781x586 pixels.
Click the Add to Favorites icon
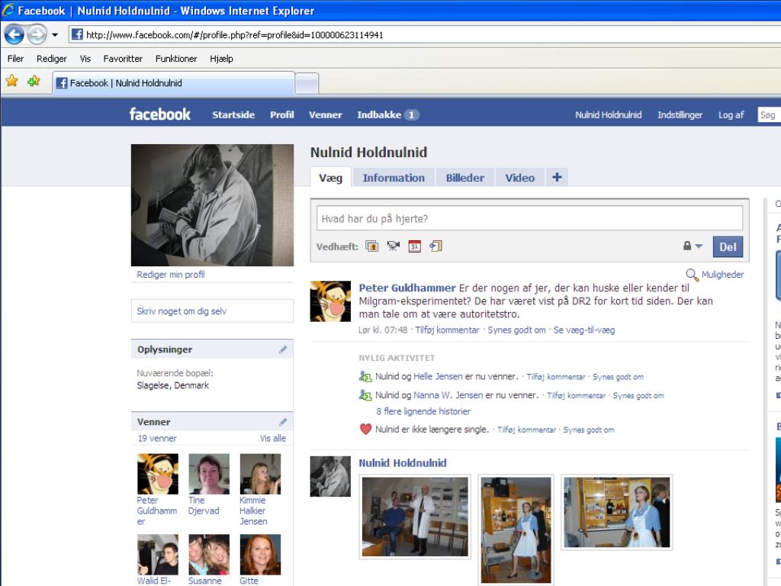(34, 81)
